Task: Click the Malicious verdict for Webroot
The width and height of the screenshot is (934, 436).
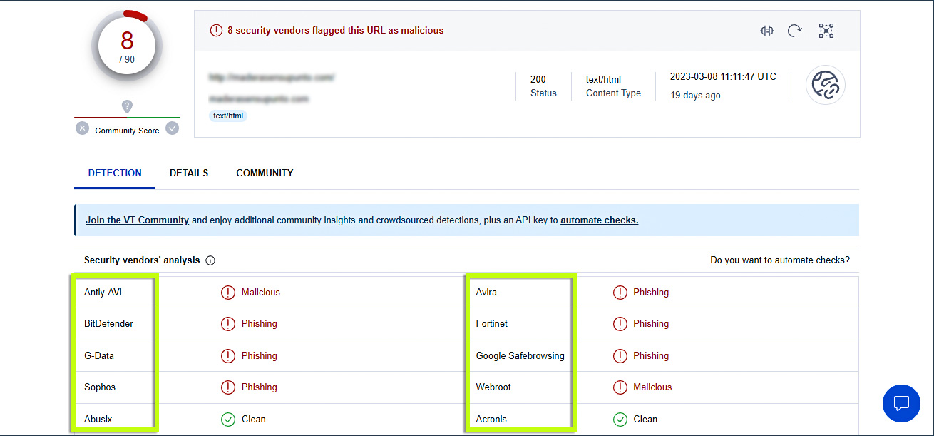Action: [x=652, y=387]
